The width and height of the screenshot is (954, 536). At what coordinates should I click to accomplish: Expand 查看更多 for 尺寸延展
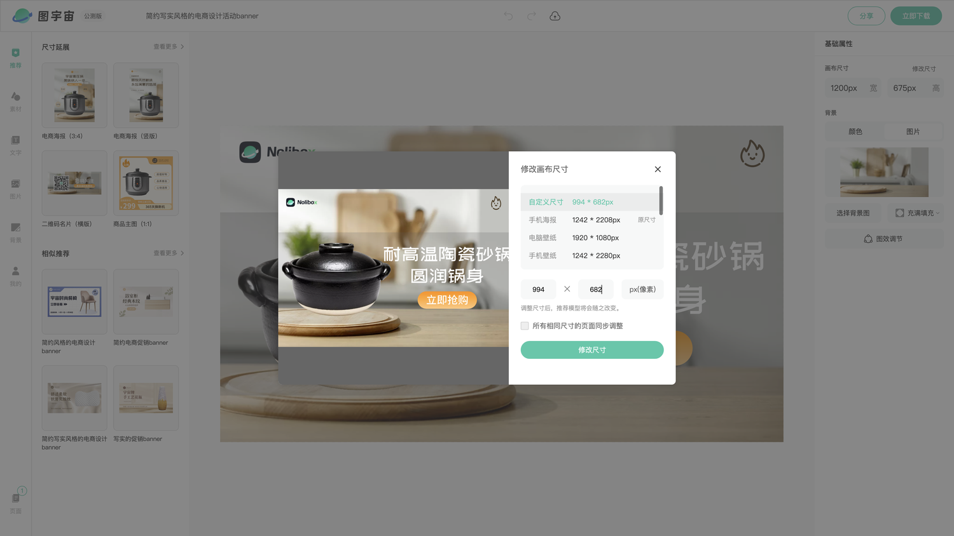(169, 47)
